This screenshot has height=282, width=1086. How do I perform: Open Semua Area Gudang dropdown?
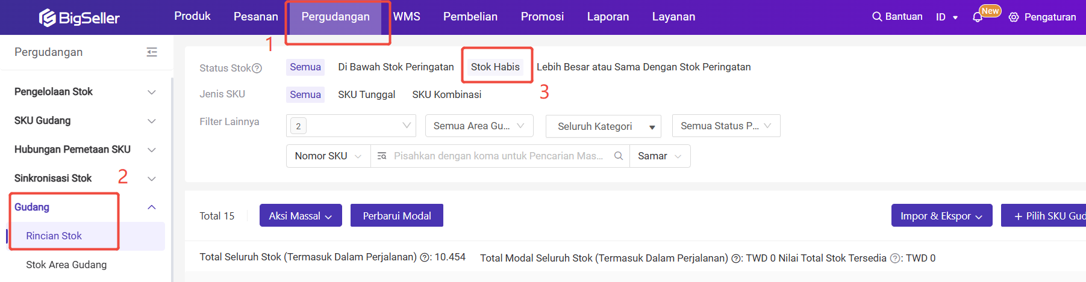pos(479,126)
